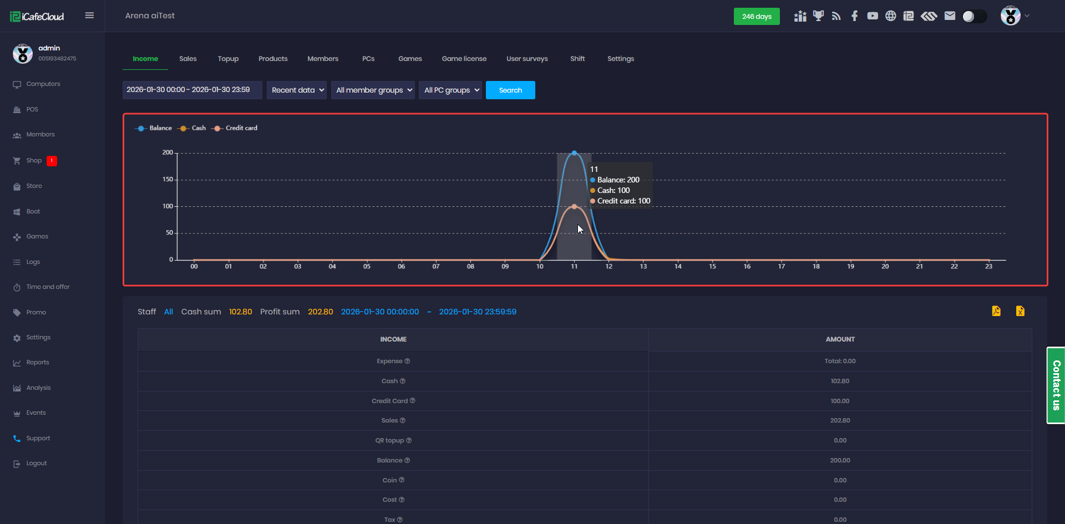
Task: Open the All member groups dropdown
Action: click(x=373, y=90)
